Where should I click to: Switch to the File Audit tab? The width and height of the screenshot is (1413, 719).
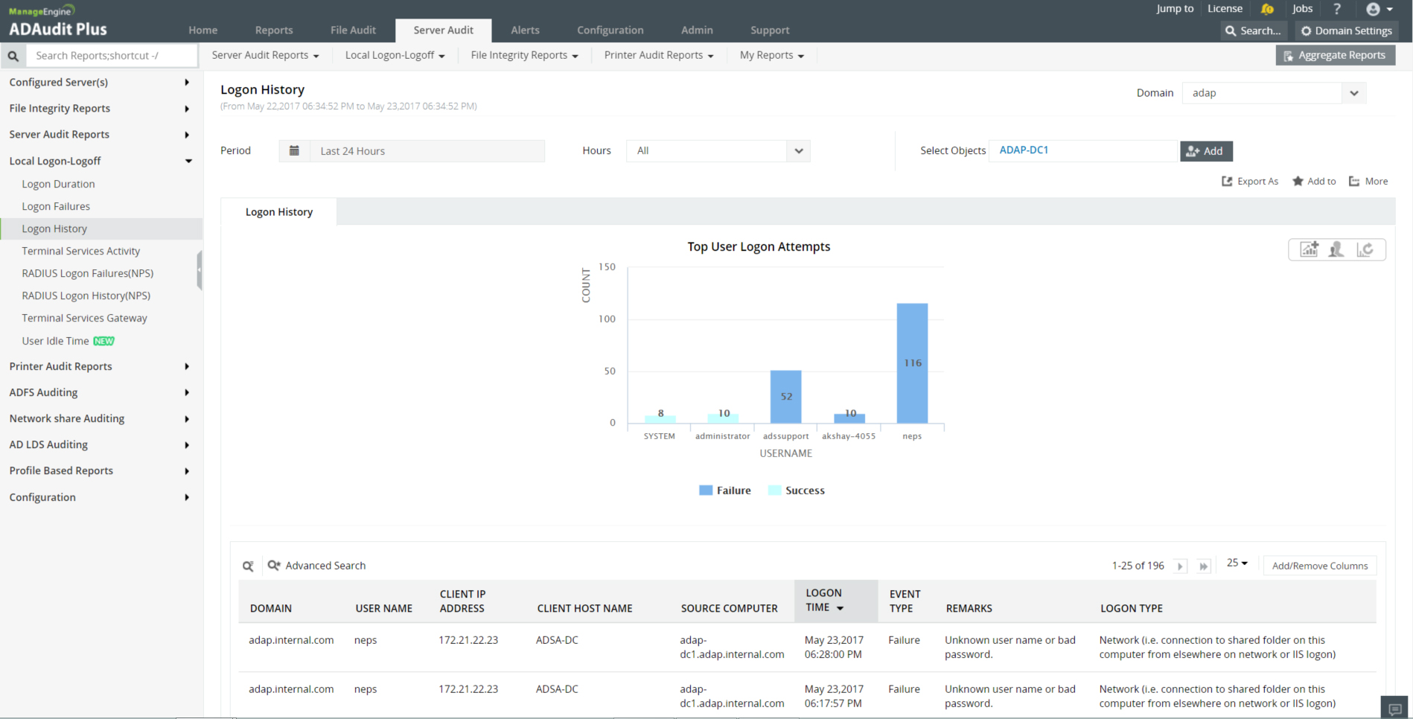[x=353, y=31]
